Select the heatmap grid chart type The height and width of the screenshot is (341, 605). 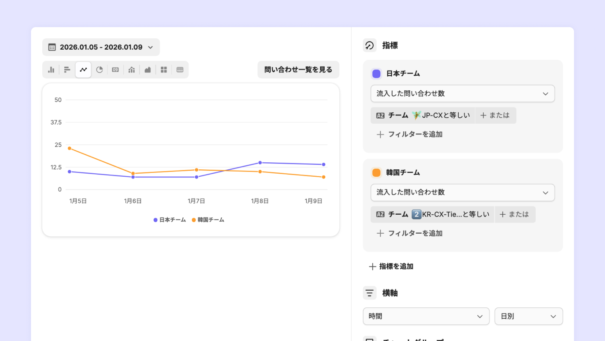click(x=164, y=70)
